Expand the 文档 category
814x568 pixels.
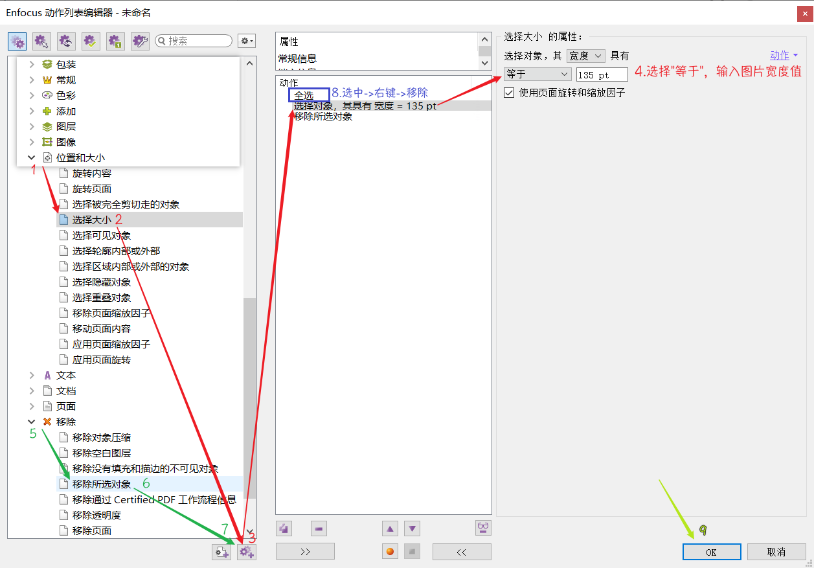[x=32, y=391]
